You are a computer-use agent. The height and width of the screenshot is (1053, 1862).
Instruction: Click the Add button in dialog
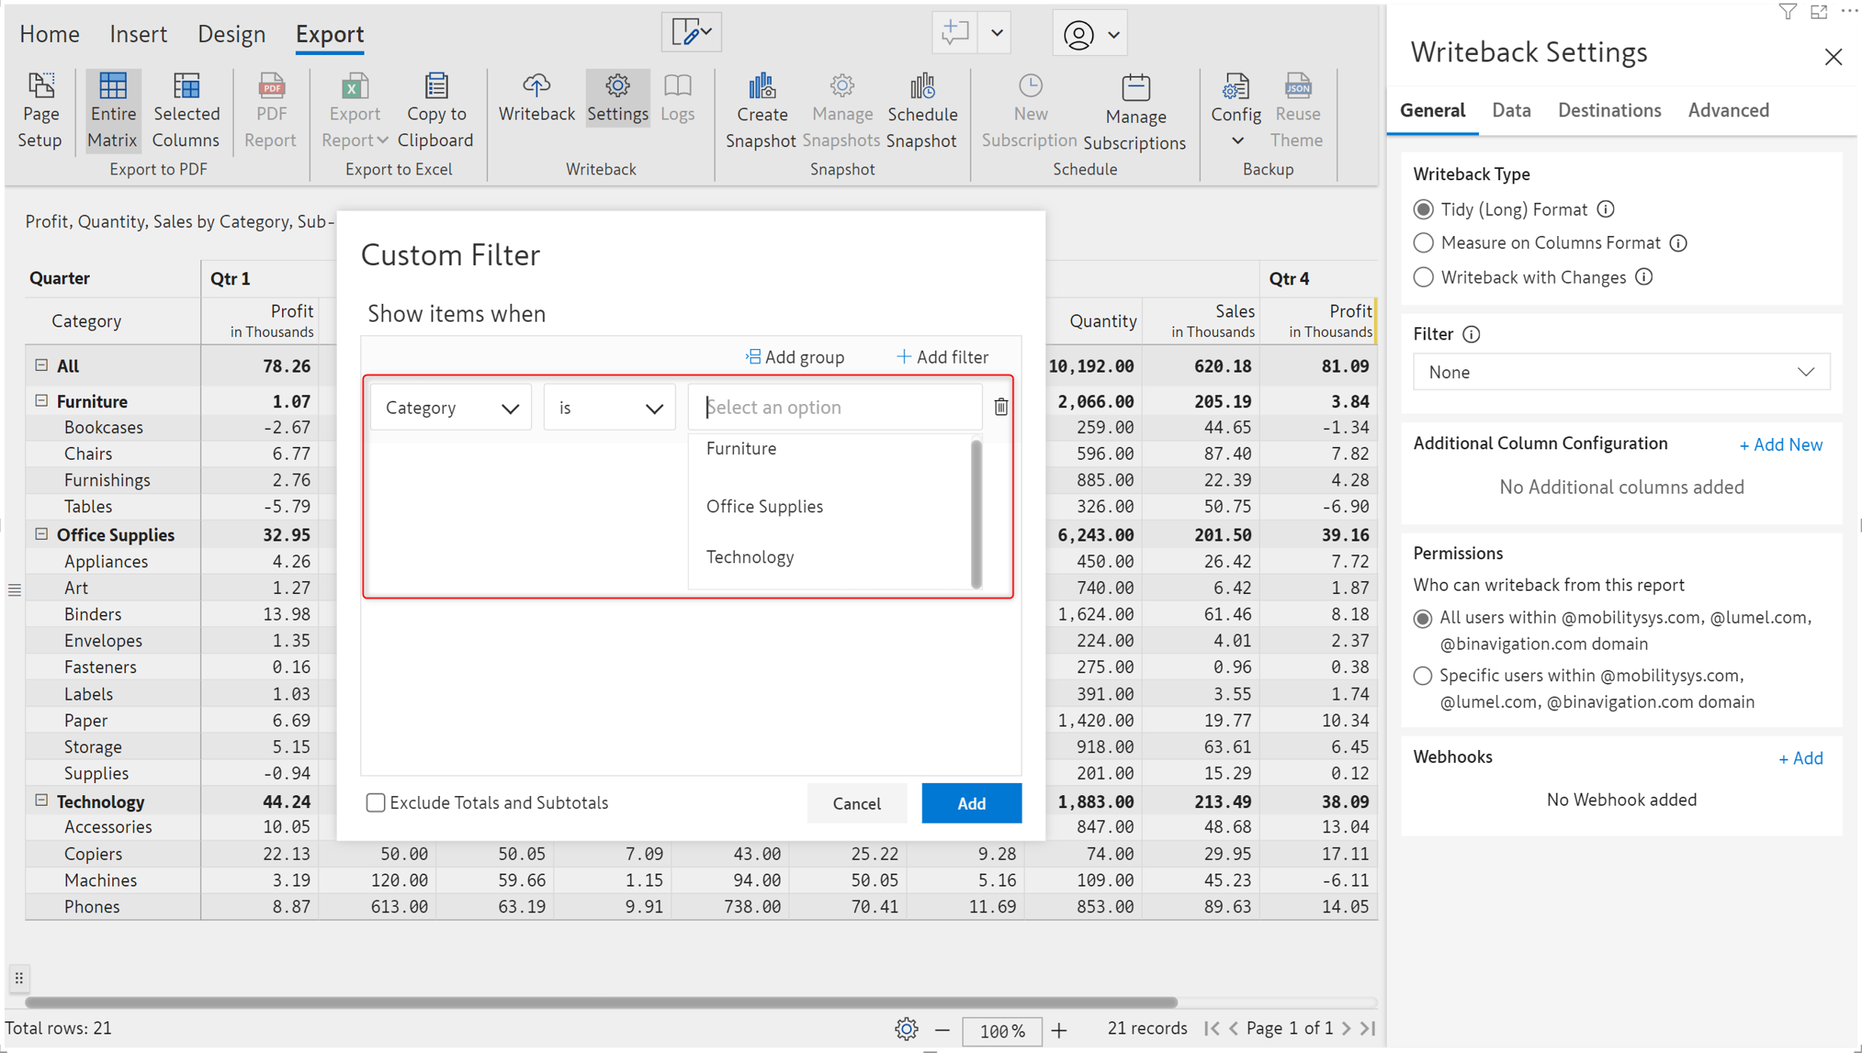971,803
